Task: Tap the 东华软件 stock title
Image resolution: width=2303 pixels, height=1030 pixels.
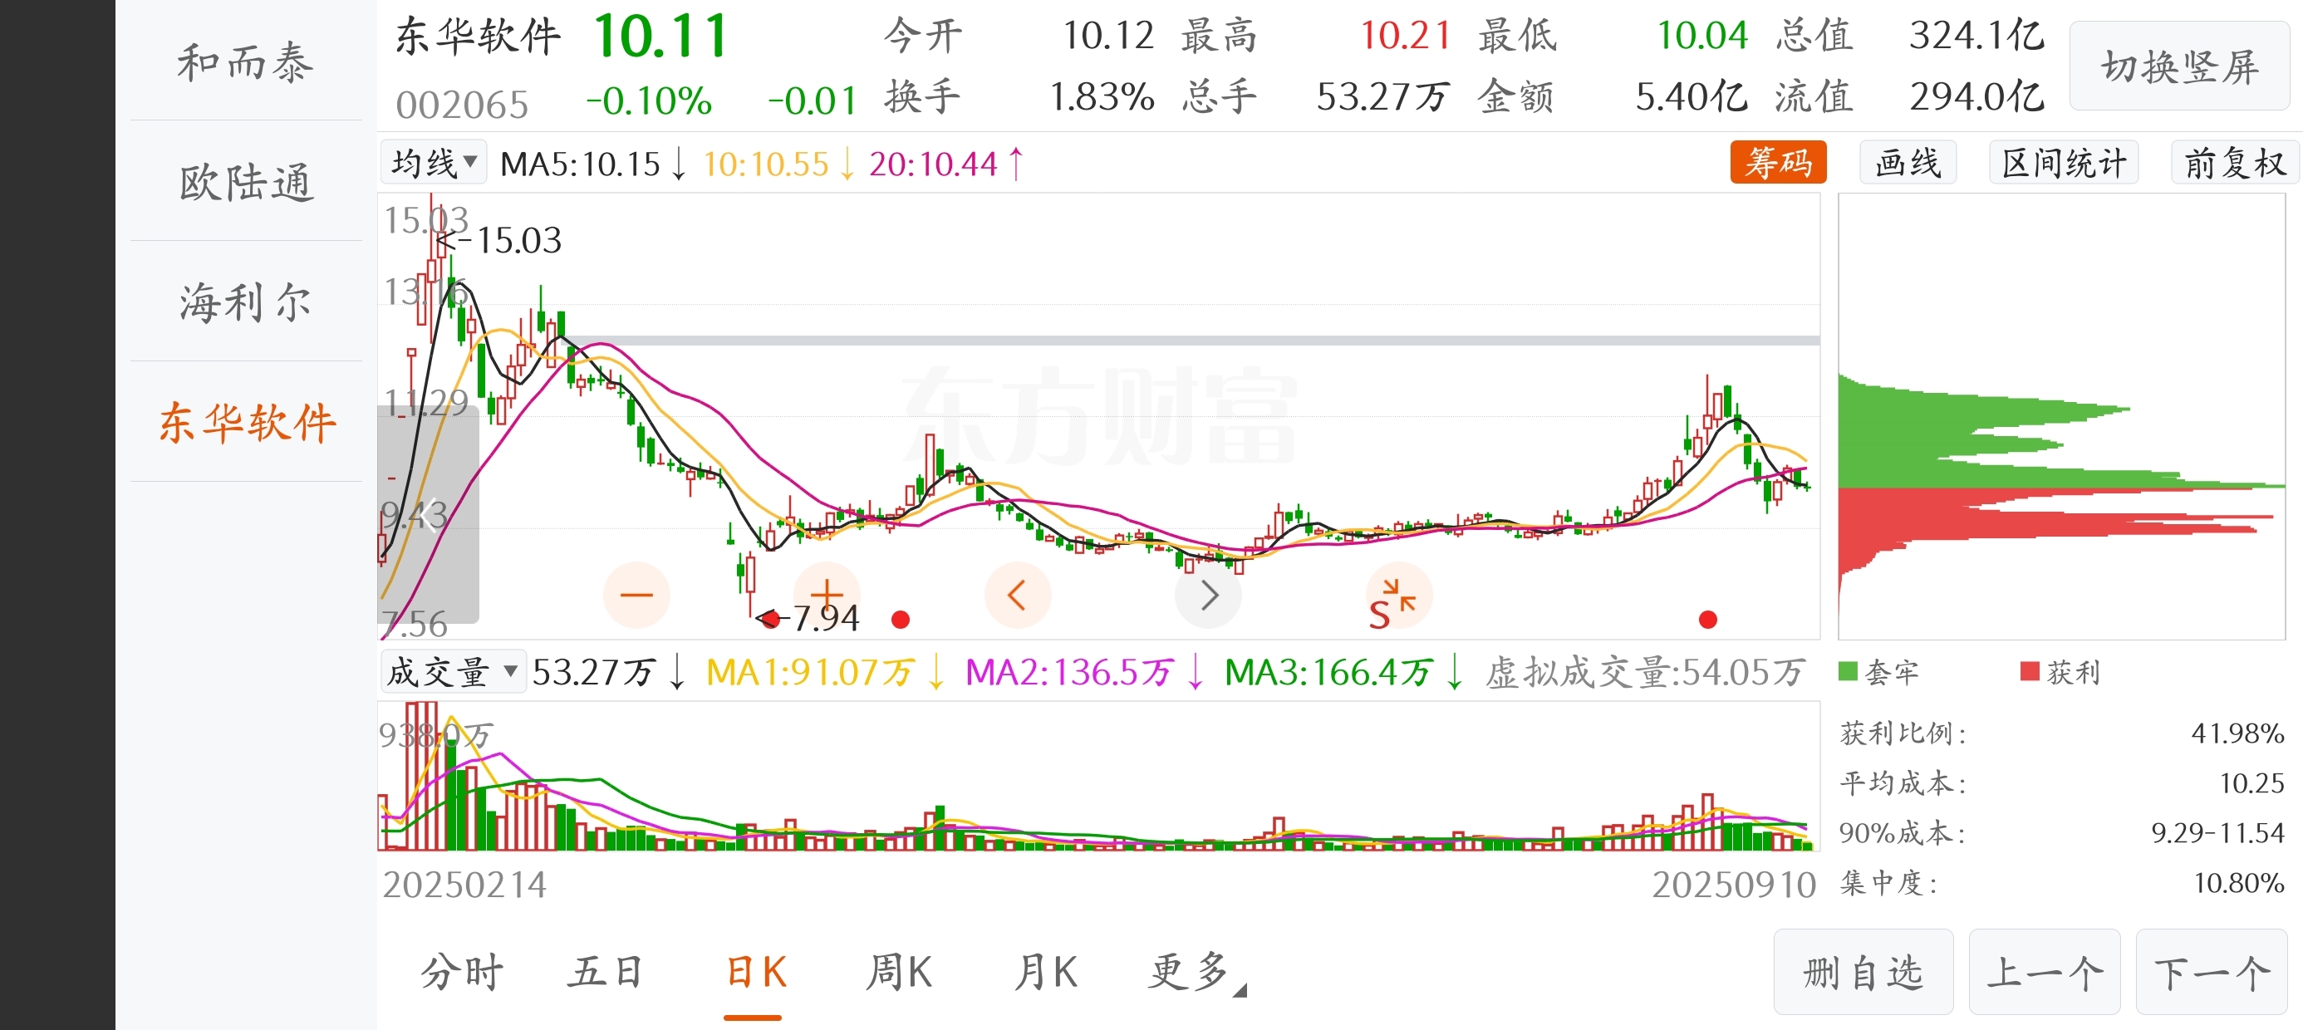Action: click(x=478, y=37)
